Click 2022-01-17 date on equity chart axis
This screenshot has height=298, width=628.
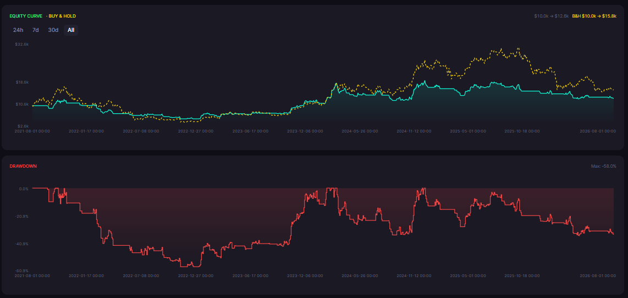point(86,131)
